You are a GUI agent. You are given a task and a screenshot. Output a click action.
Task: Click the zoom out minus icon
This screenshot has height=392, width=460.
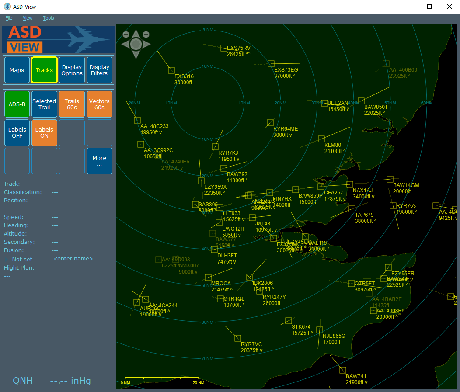point(126,34)
